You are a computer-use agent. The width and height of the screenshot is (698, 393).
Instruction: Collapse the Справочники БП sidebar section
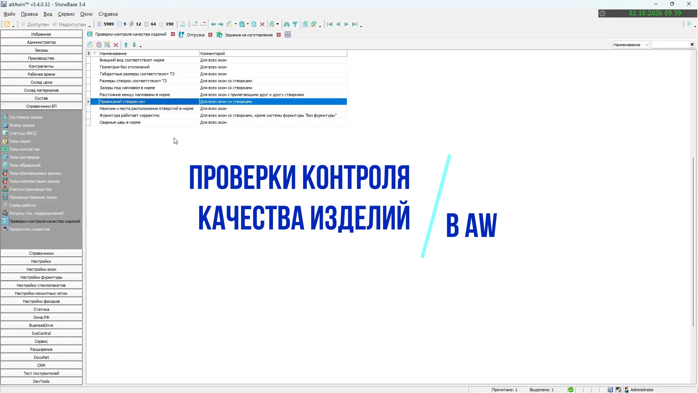click(41, 106)
